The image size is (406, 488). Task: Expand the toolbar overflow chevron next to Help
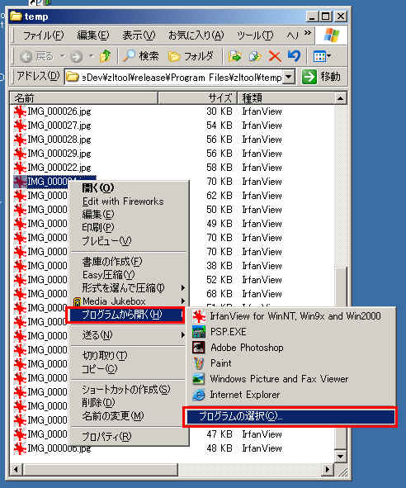(307, 34)
